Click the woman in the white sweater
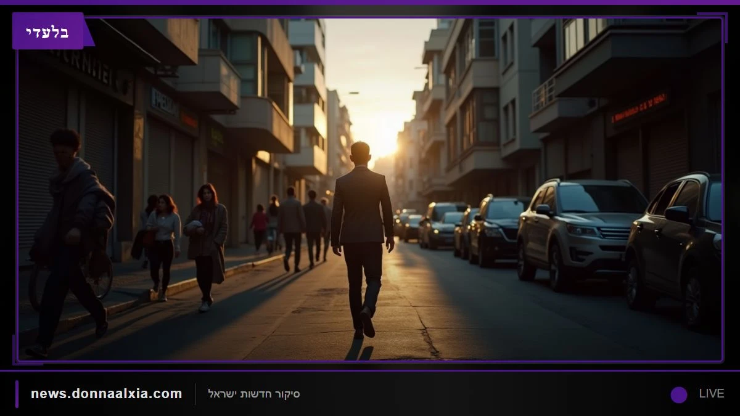This screenshot has width=740, height=416. click(163, 247)
